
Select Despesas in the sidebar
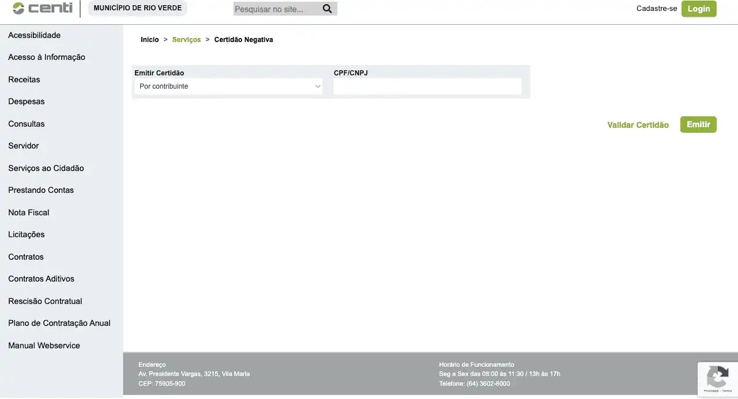click(x=27, y=101)
